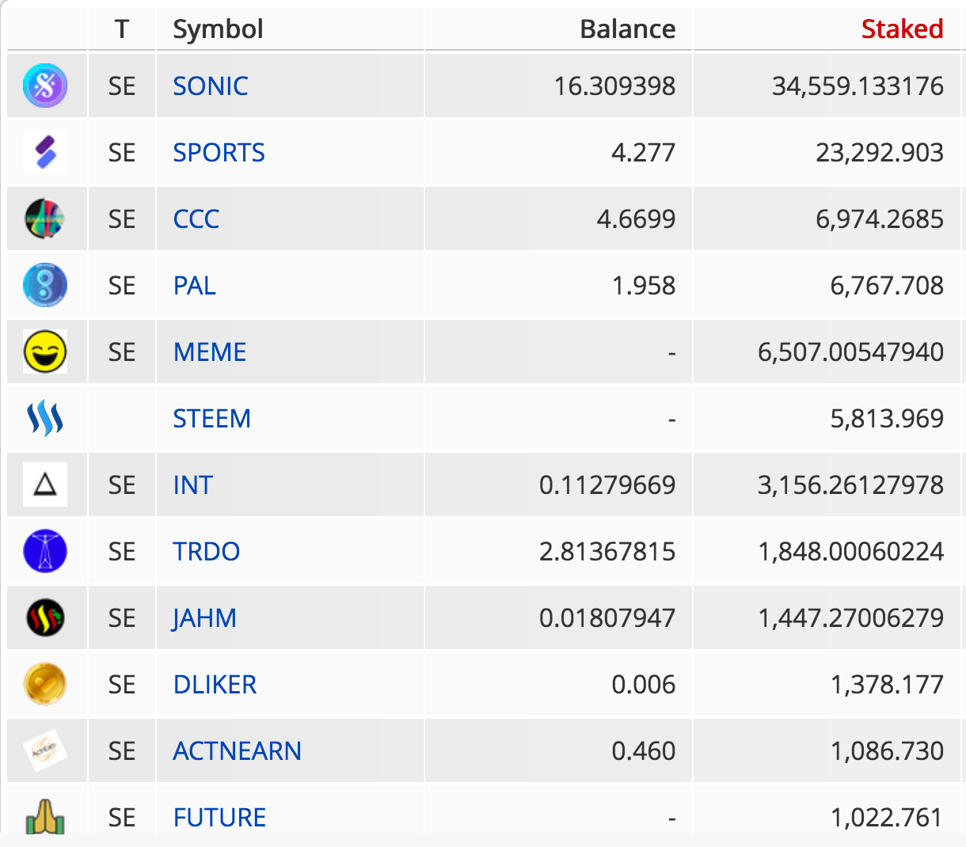The image size is (966, 847).
Task: Click the JAHM token black icon
Action: [45, 617]
